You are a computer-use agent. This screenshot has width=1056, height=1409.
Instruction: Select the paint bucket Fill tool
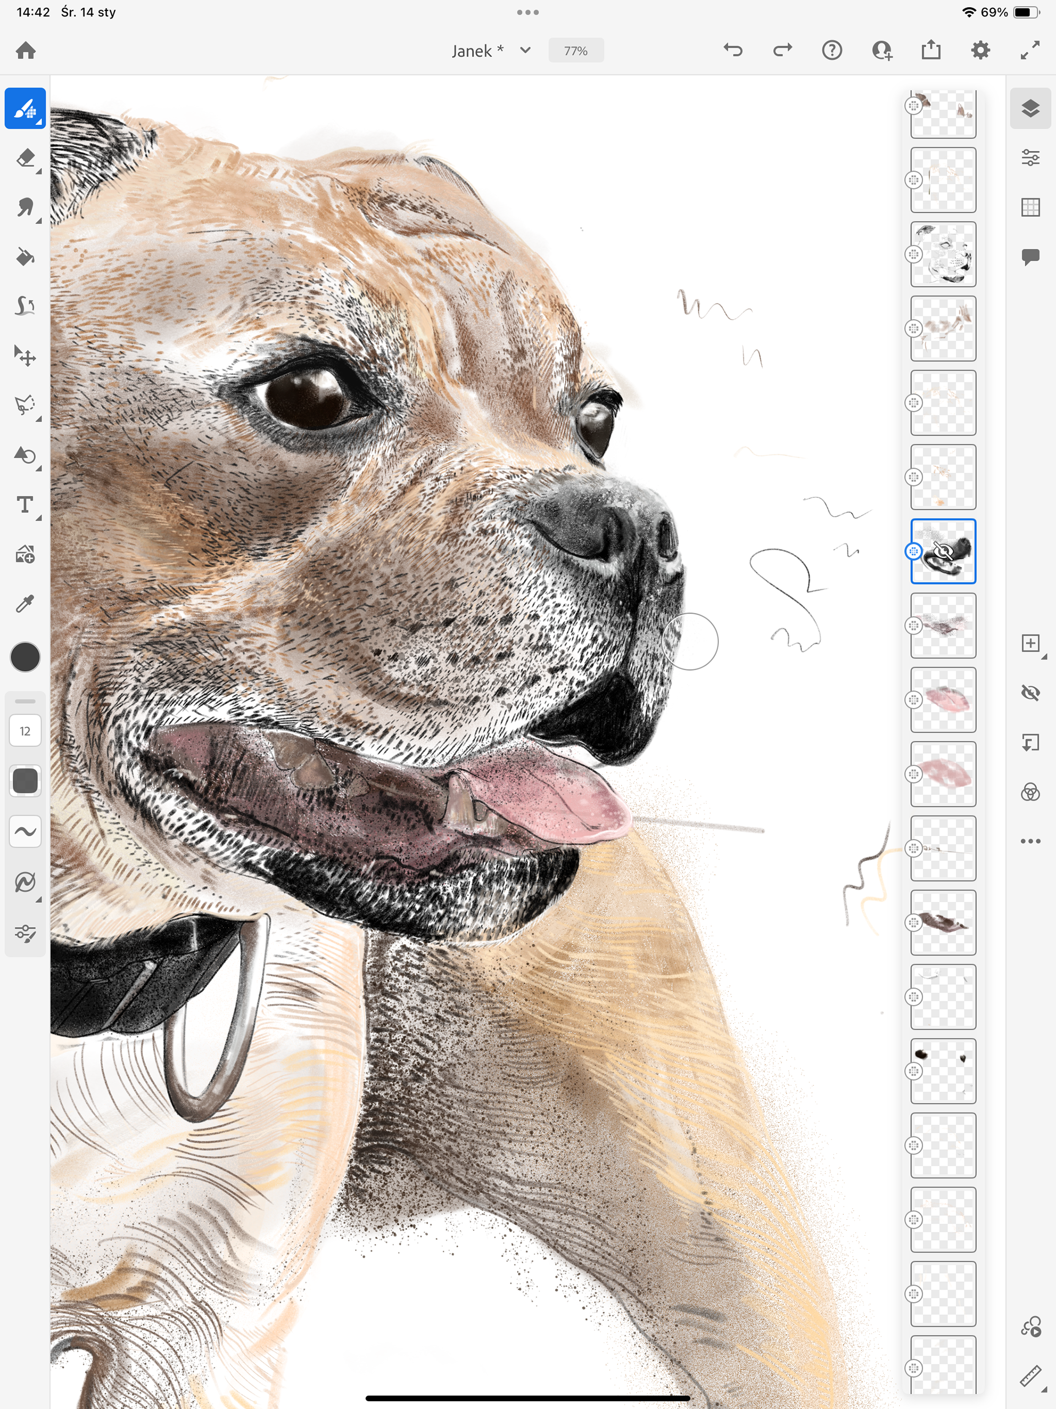pyautogui.click(x=25, y=257)
